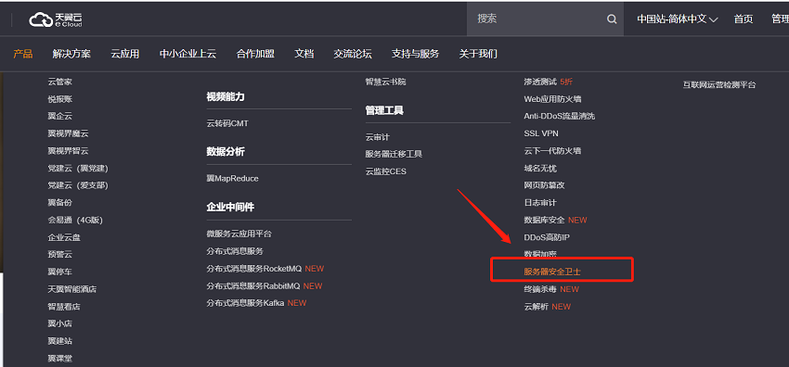Open 分布式消息服务RabbitMQ link
This screenshot has height=367, width=789.
[253, 285]
